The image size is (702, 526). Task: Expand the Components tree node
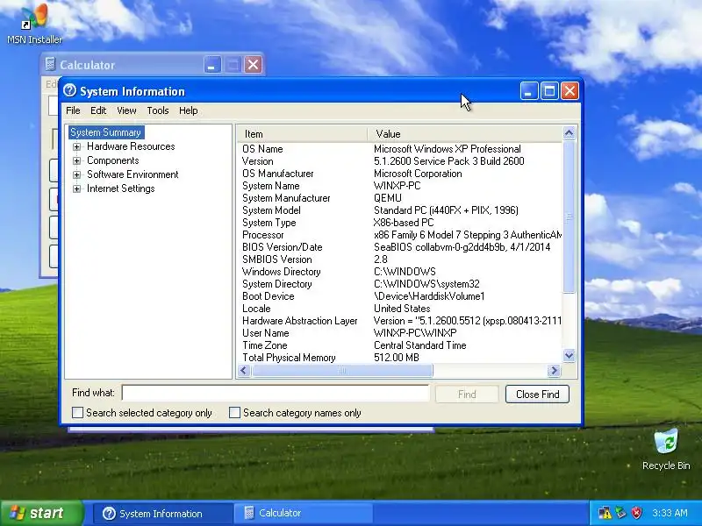(x=76, y=160)
